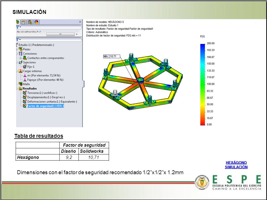Click Nombre de modelo: HEXÁGONO 5 text

point(105,22)
